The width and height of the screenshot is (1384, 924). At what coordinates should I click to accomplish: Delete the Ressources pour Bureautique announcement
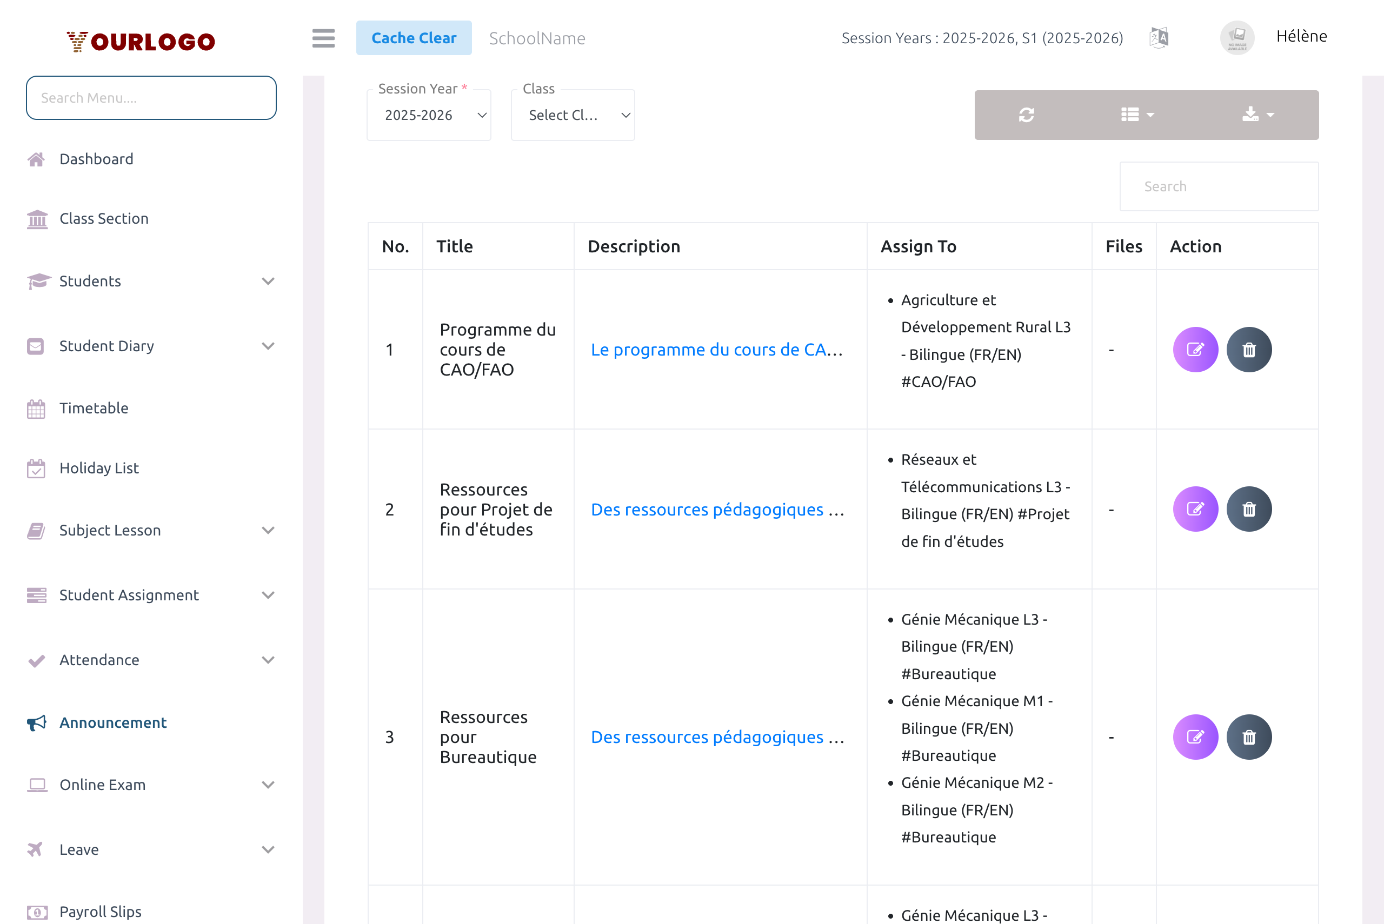click(x=1249, y=736)
